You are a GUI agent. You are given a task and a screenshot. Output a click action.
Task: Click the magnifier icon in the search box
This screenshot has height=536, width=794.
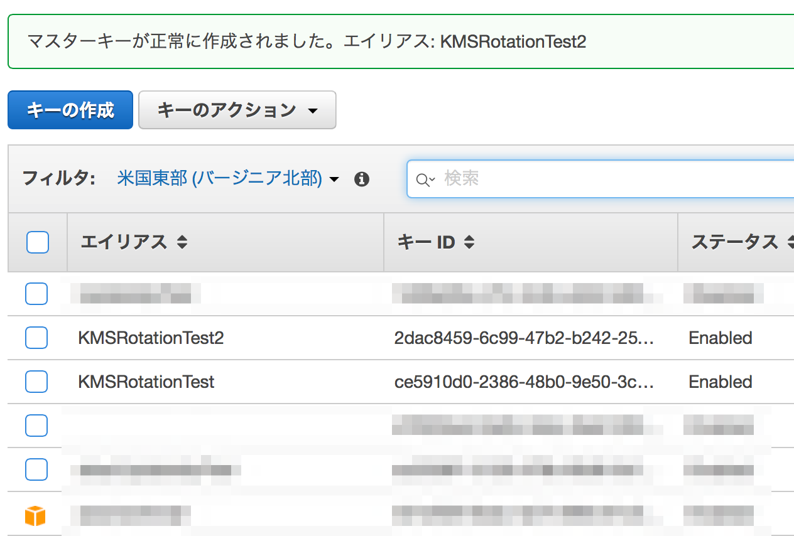421,179
